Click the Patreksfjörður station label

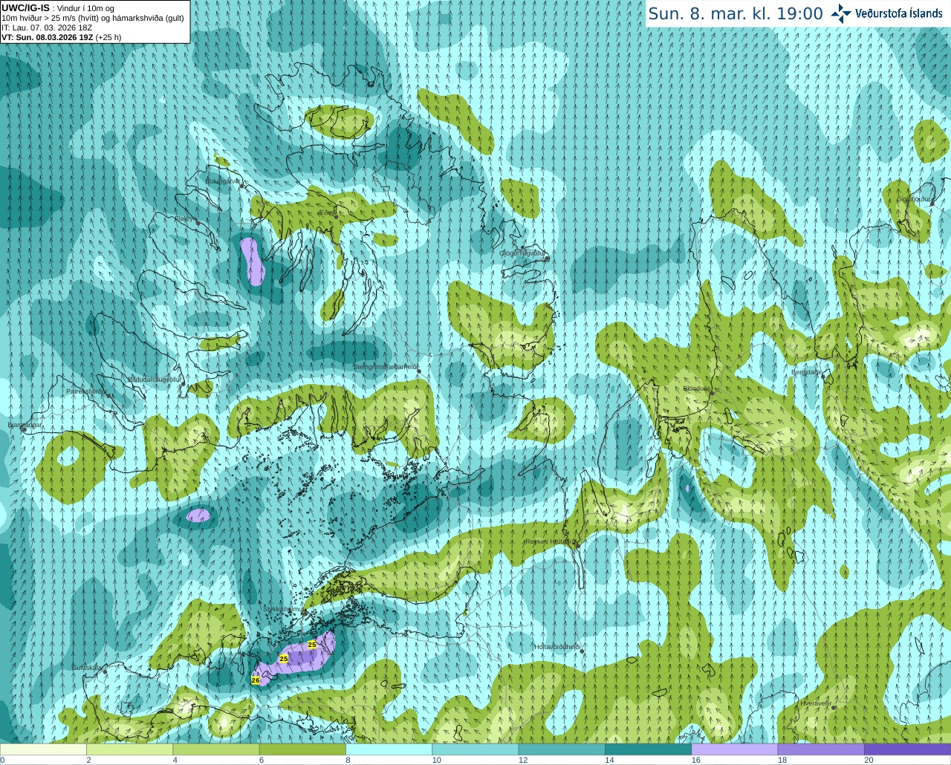[86, 391]
